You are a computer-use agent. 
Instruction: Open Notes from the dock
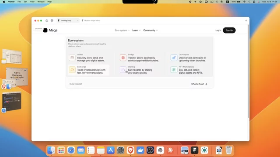[101, 150]
